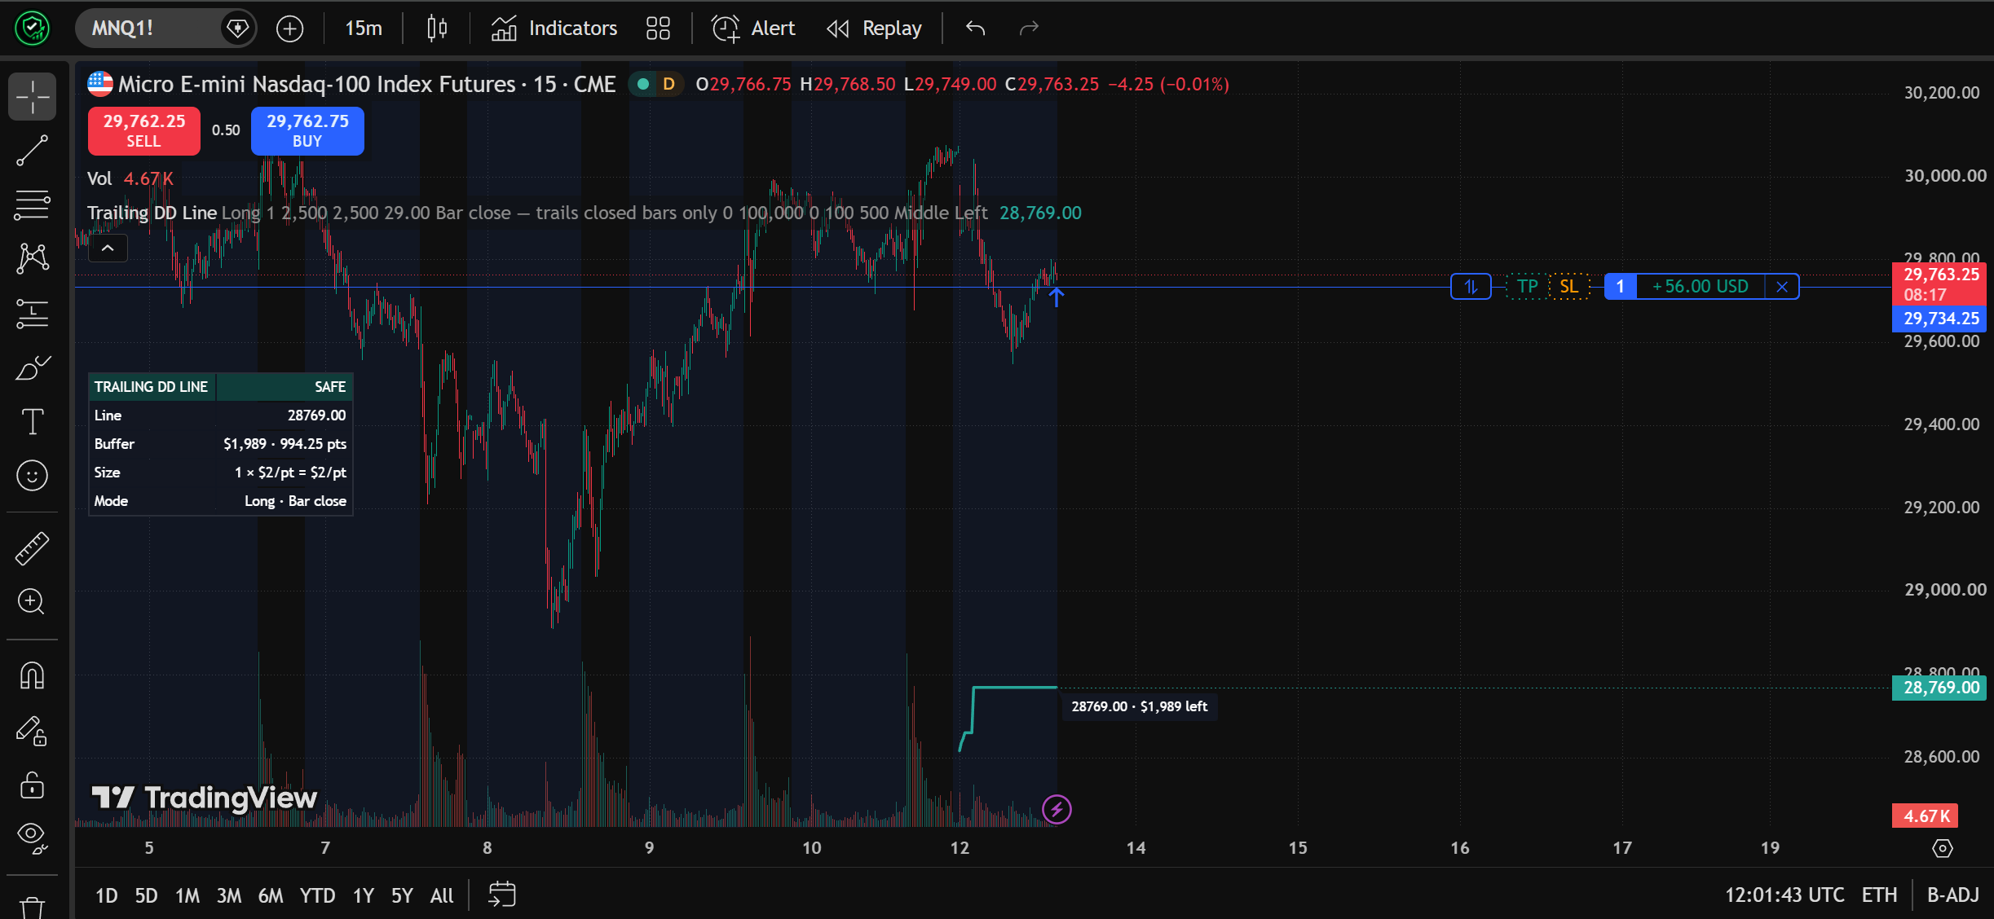The width and height of the screenshot is (1994, 919).
Task: Select the 3M date range
Action: coord(229,895)
